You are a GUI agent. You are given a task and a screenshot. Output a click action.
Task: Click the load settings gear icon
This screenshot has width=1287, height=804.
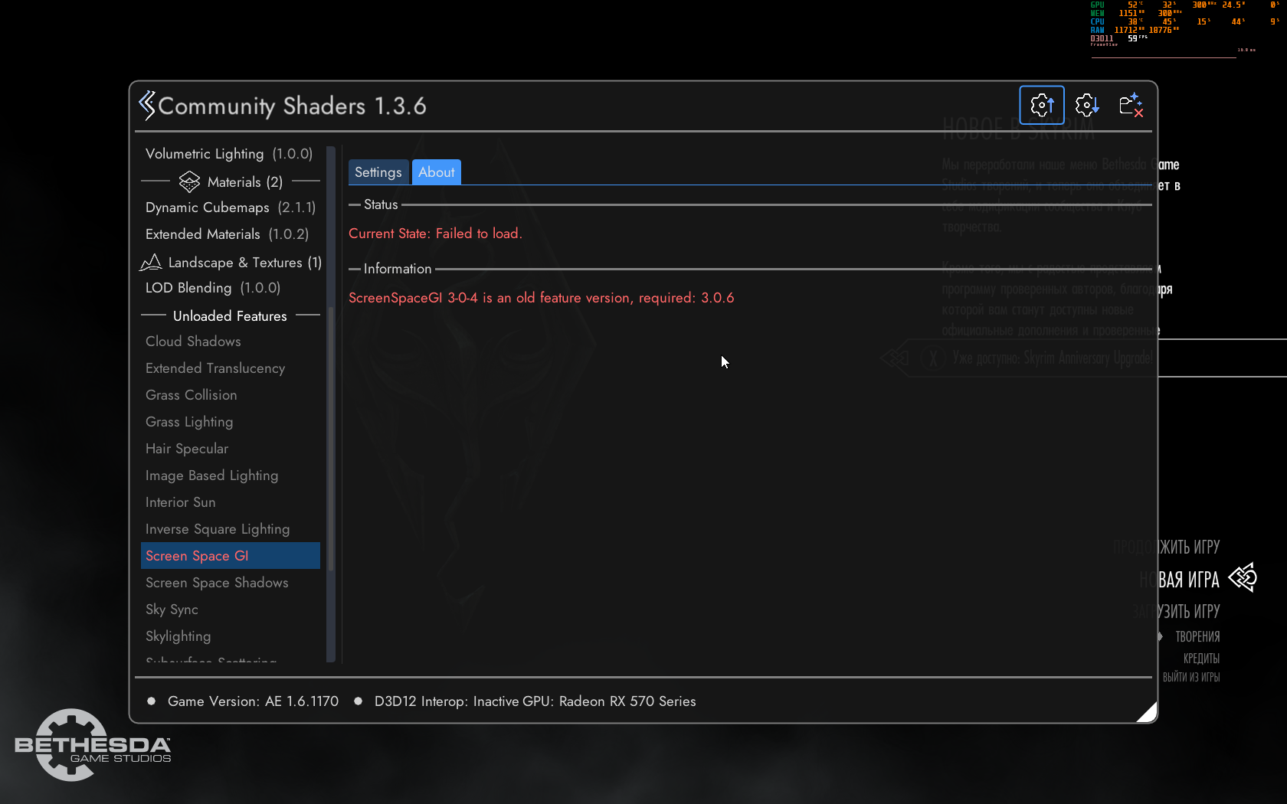point(1086,105)
